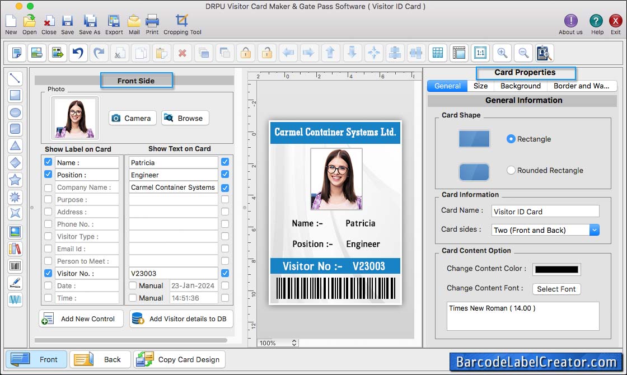Image resolution: width=627 pixels, height=375 pixels.
Task: Select the Rectangle card shape
Action: (x=511, y=139)
